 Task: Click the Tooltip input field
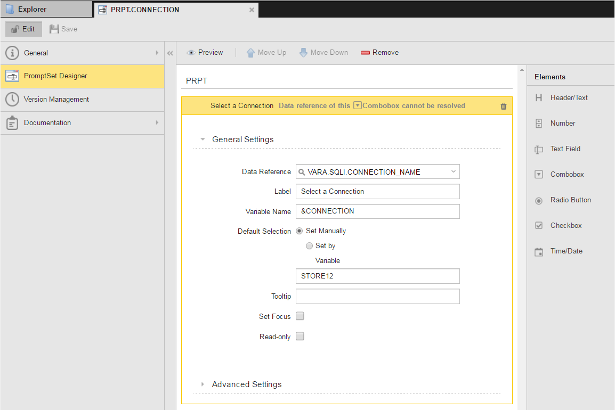tap(377, 297)
